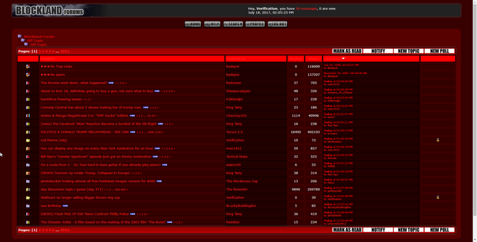Open the Search navigation item
The image size is (477, 242).
click(233, 24)
